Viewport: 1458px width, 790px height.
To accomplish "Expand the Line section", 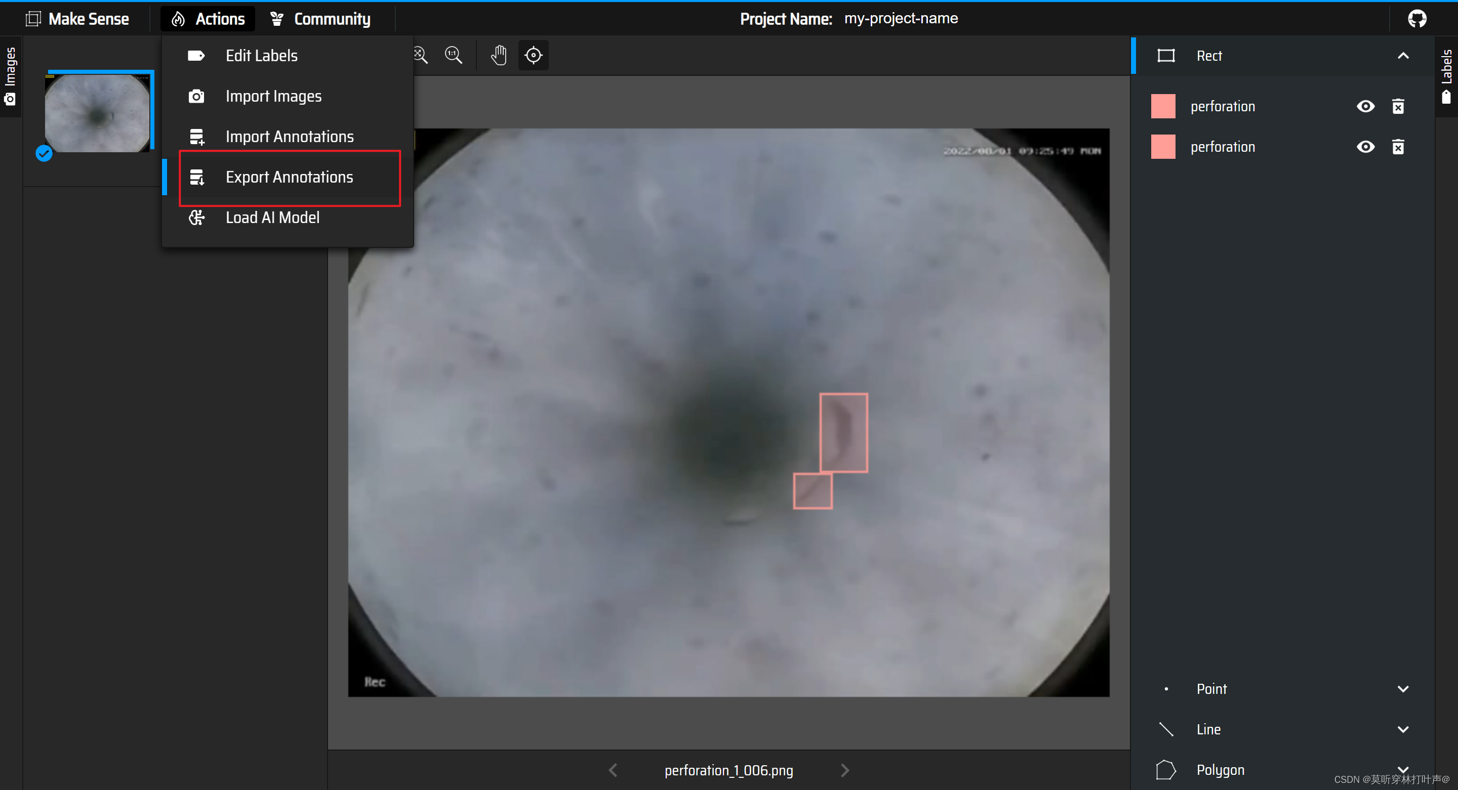I will coord(1403,729).
